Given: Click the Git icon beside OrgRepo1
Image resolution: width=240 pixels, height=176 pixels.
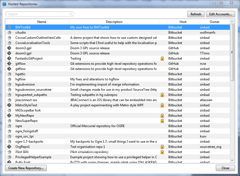Looking at the screenshot, I should (9, 146).
